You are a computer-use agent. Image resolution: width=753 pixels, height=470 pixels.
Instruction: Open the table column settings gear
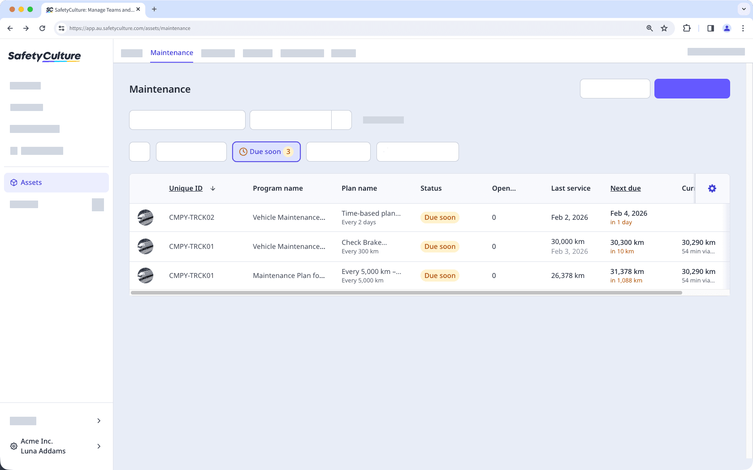pos(712,188)
